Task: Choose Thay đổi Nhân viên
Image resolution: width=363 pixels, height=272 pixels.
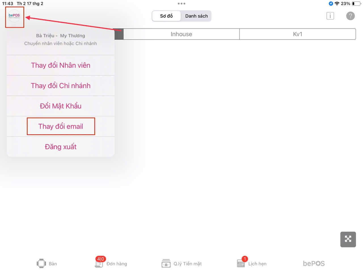Action: coord(61,65)
